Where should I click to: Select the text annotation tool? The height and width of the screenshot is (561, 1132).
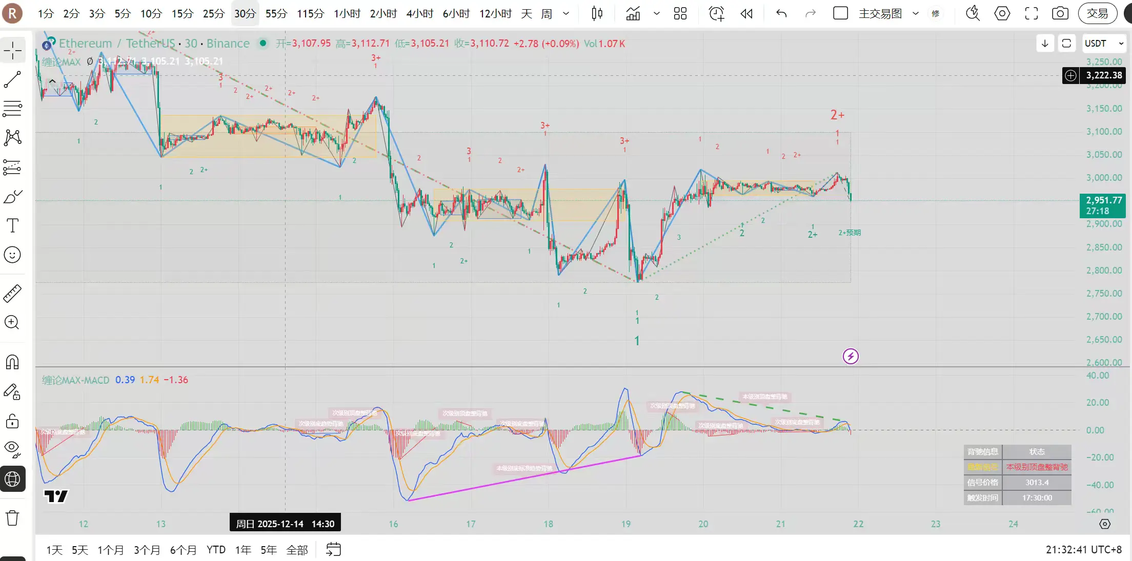pos(12,225)
